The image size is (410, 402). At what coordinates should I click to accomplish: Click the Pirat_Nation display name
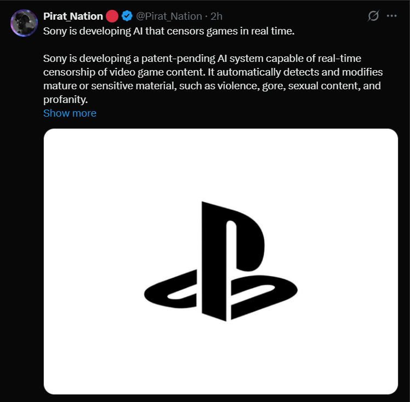pos(73,16)
